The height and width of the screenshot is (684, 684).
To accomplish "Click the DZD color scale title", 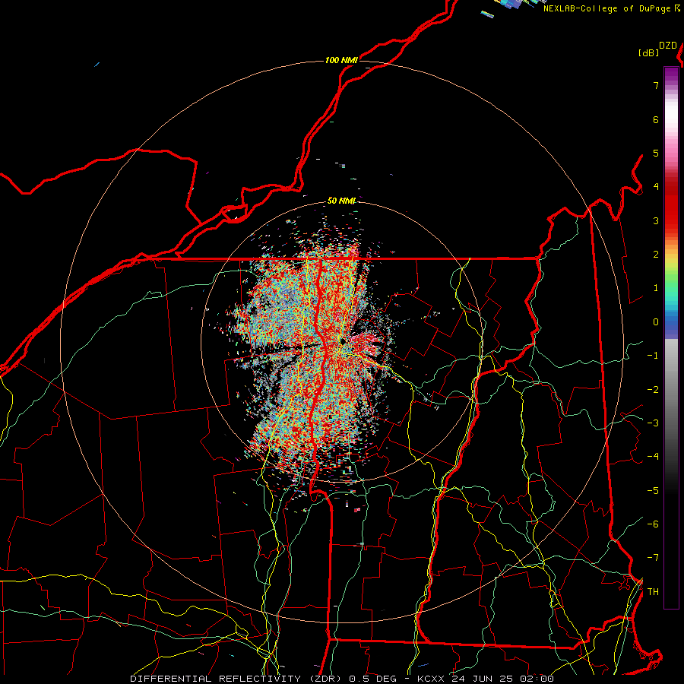I will (668, 46).
